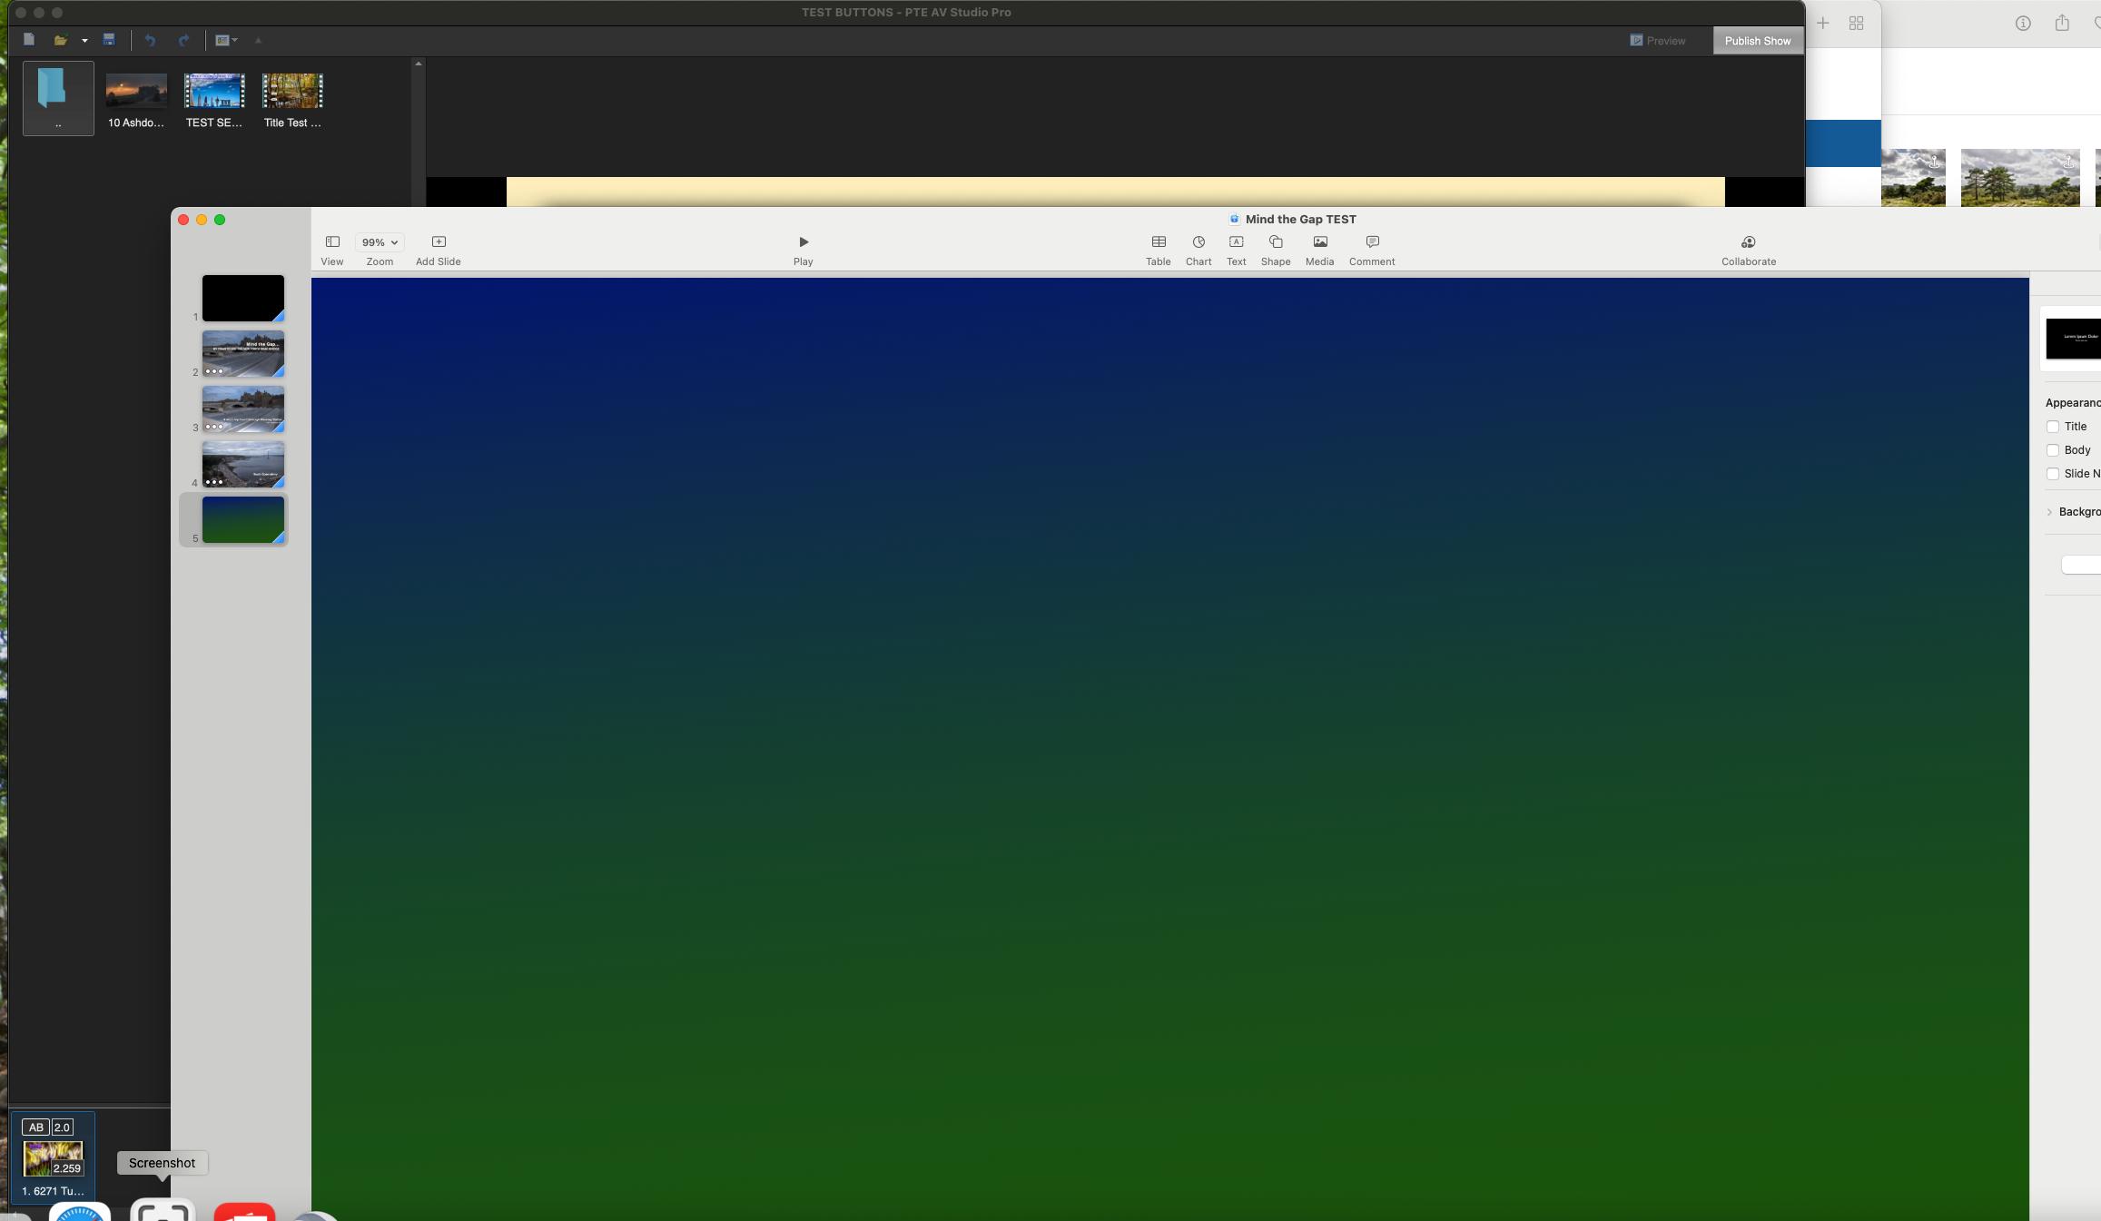Toggle the Slide Number checkbox
This screenshot has width=2101, height=1221.
click(2052, 474)
